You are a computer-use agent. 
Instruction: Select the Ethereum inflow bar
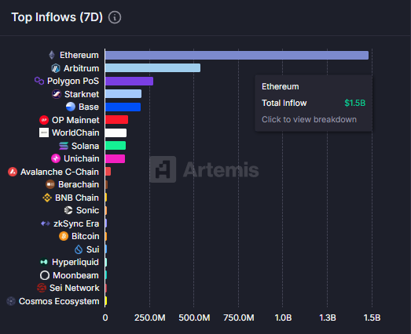(x=237, y=55)
